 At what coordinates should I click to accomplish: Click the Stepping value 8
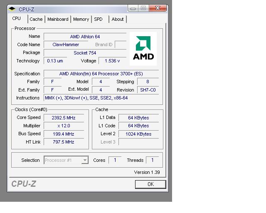point(148,82)
